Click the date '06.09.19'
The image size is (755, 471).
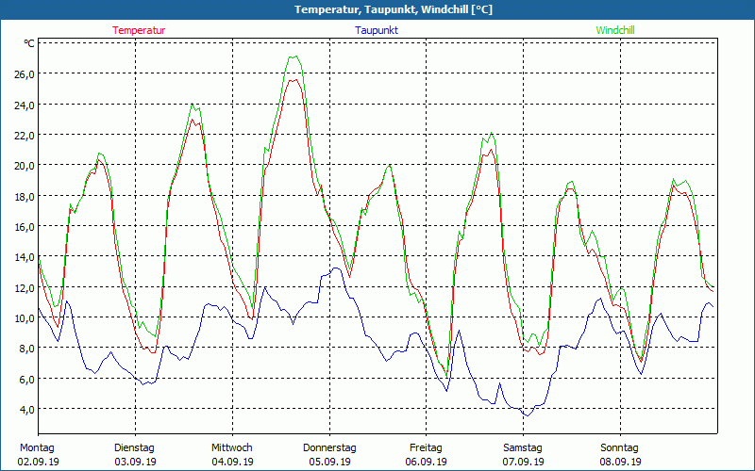(427, 462)
